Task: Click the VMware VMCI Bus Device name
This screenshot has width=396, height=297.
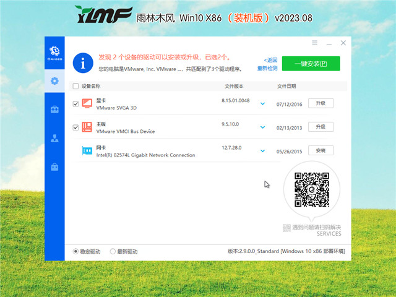Action: [x=126, y=131]
